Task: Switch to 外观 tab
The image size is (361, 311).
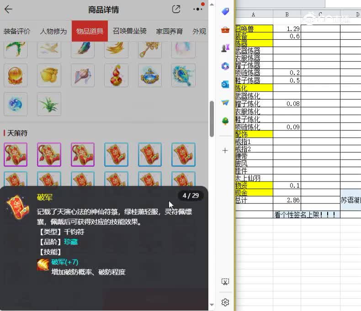Action: click(x=199, y=31)
